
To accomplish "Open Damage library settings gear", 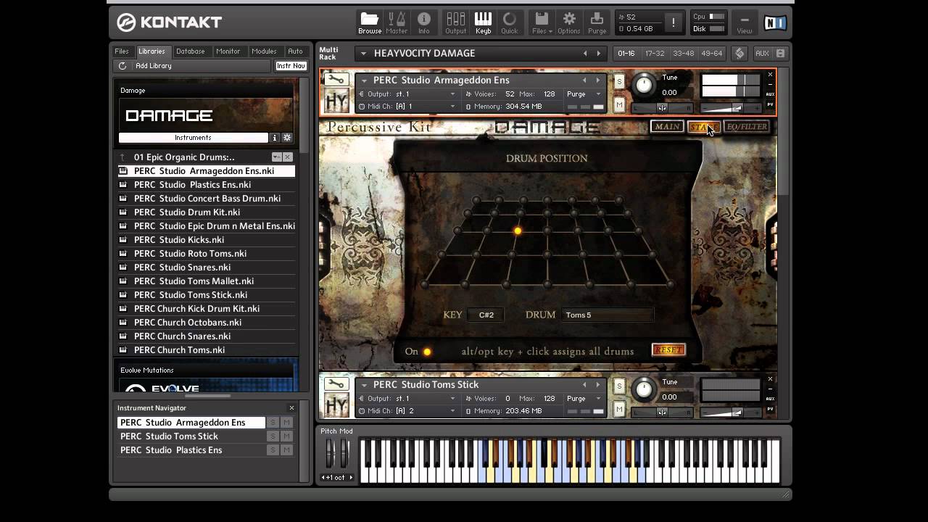I will click(x=287, y=138).
